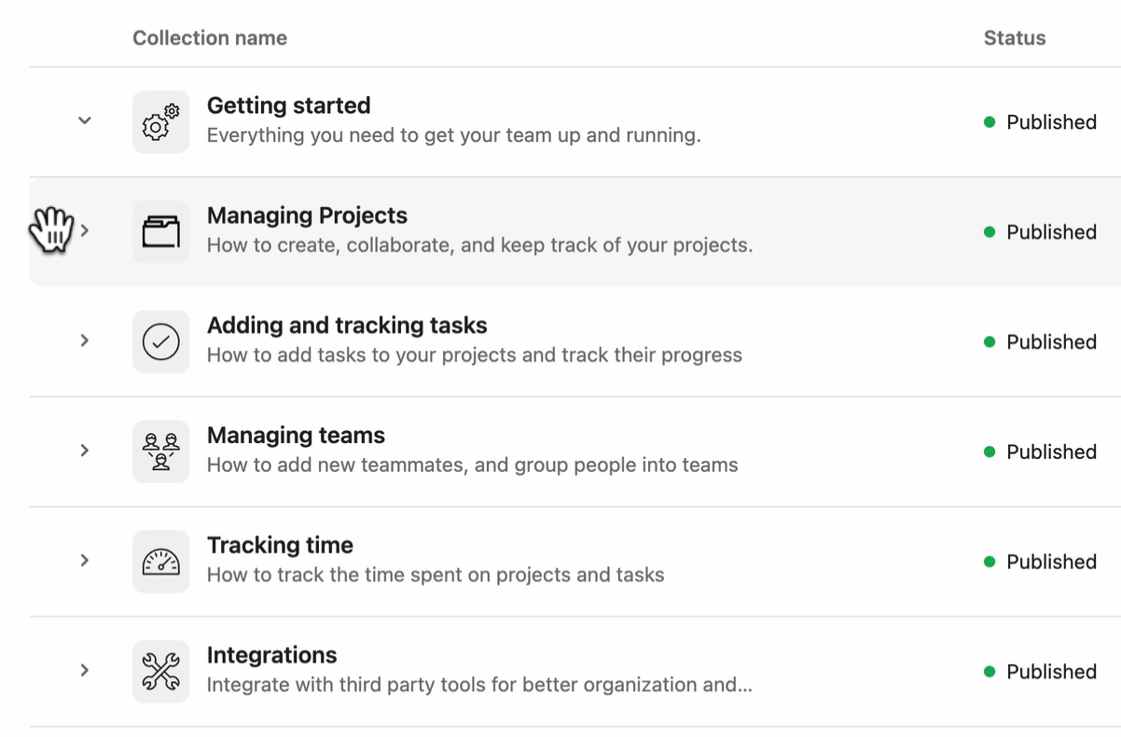This screenshot has height=737, width=1121.
Task: Click the Integrations wrench icon
Action: coord(160,672)
